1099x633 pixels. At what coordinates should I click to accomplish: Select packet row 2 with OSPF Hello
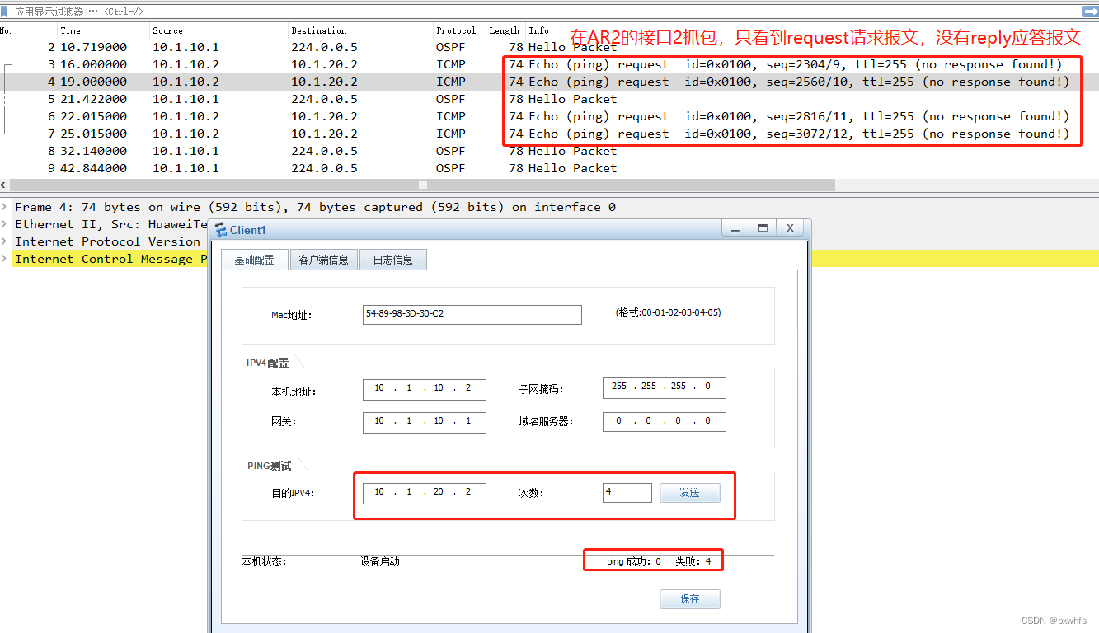click(247, 46)
